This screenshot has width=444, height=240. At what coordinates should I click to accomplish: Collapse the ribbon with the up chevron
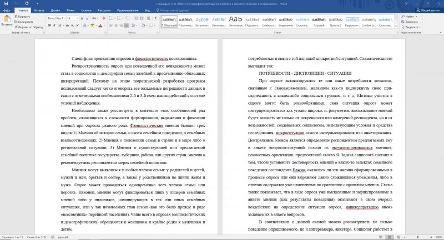pos(441,33)
